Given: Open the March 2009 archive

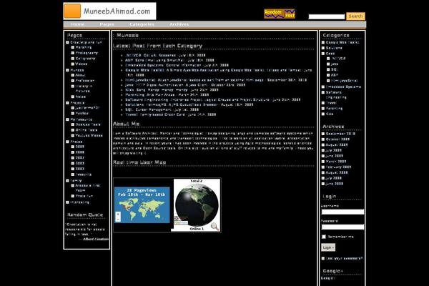Looking at the screenshot, I should pyautogui.click(x=336, y=162).
